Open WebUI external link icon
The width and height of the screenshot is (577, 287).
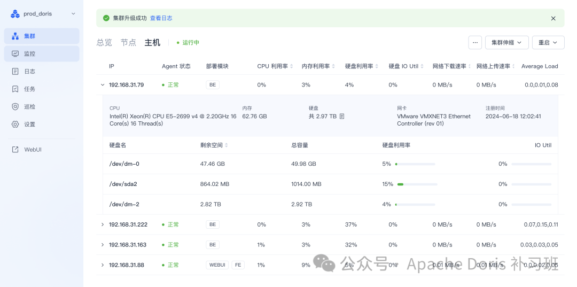click(15, 150)
